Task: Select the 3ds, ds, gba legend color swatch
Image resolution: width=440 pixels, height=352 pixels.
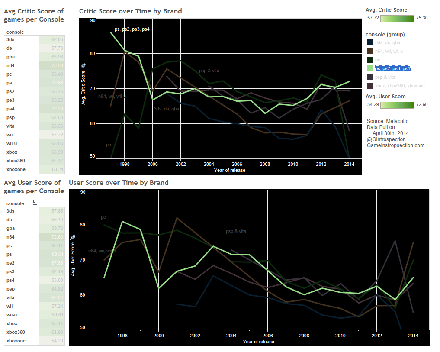Action: (370, 42)
